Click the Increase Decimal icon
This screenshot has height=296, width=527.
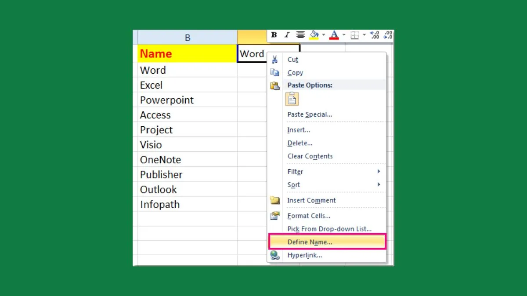click(x=375, y=35)
